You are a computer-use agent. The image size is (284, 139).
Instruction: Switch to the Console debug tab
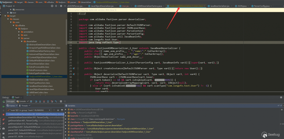click(x=22, y=101)
